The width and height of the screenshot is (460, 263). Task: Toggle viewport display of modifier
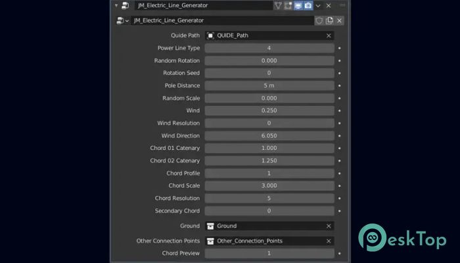(298, 5)
